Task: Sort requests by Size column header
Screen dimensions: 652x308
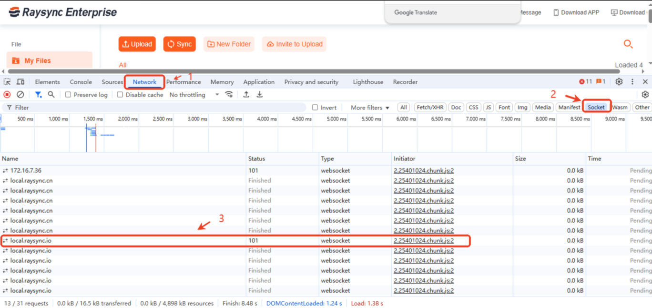Action: (549, 159)
